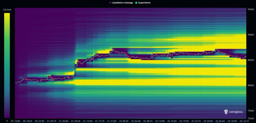Click the 22, 19:30 time label
This screenshot has width=256, height=123.
click(x=184, y=121)
